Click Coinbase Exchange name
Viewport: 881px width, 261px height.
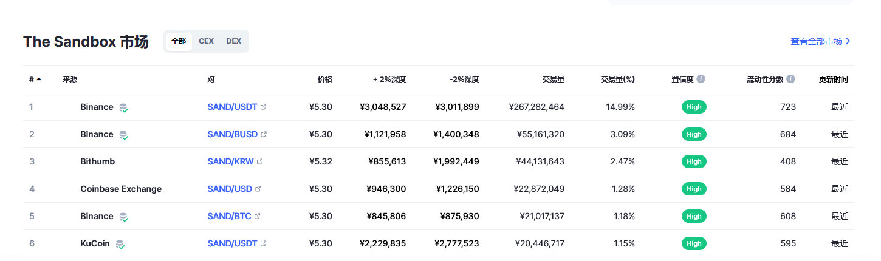[x=121, y=189]
